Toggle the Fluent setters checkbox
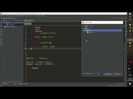133x99 pixels. [x=84, y=73]
